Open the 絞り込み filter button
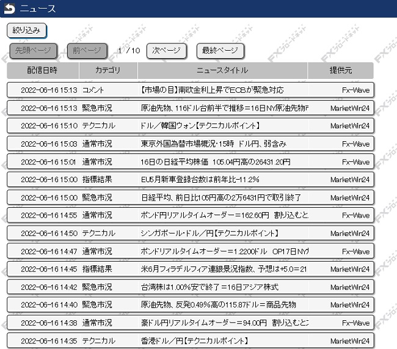The height and width of the screenshot is (349, 397). [x=27, y=31]
